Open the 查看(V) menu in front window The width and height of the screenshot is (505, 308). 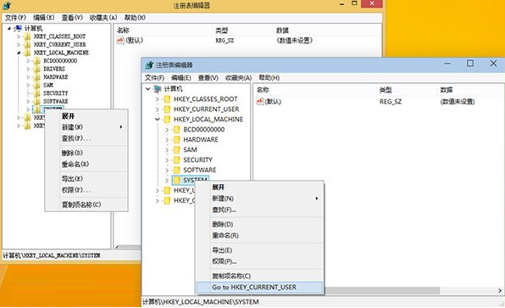pyautogui.click(x=208, y=78)
